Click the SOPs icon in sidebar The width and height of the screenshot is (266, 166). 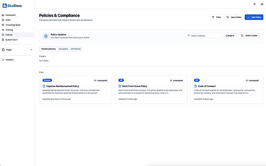3,20
